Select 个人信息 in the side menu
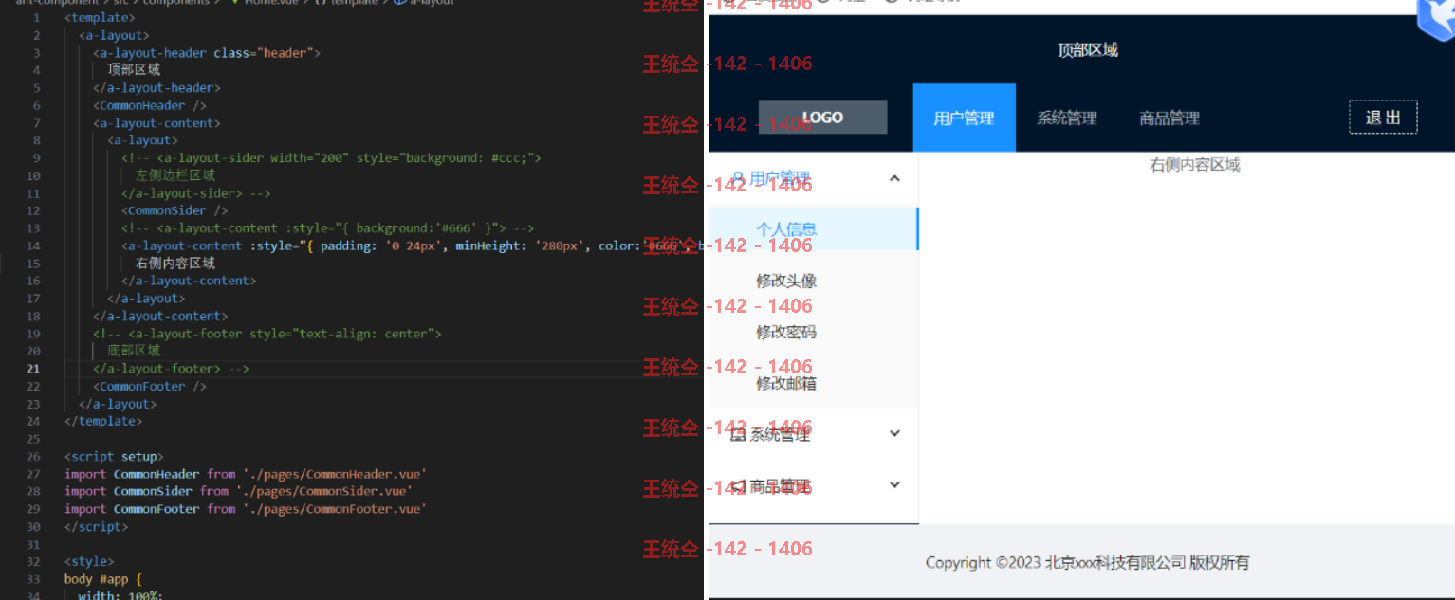The height and width of the screenshot is (600, 1455). coord(813,228)
